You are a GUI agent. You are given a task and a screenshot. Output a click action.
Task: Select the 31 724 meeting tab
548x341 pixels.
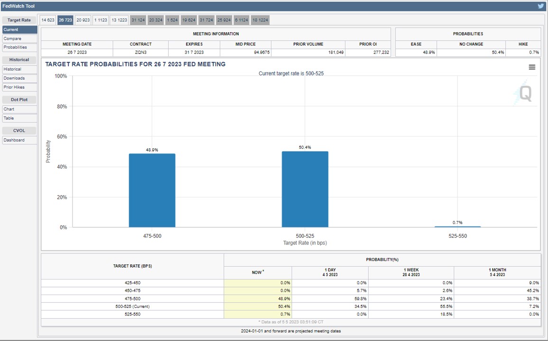(206, 20)
